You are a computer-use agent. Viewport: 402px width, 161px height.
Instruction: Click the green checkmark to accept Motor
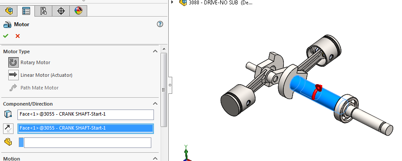tap(6, 36)
